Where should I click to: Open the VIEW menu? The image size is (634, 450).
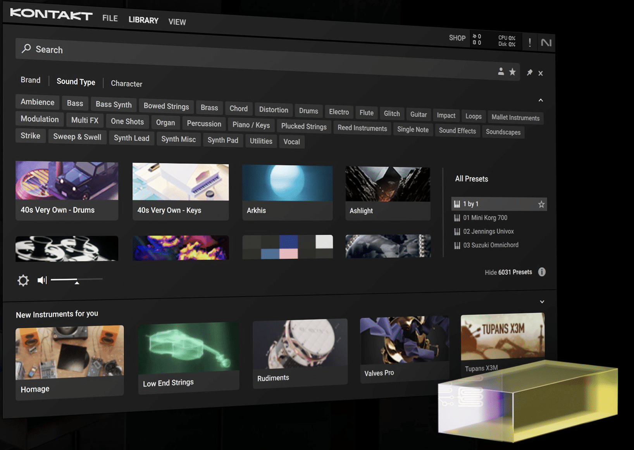click(x=177, y=22)
